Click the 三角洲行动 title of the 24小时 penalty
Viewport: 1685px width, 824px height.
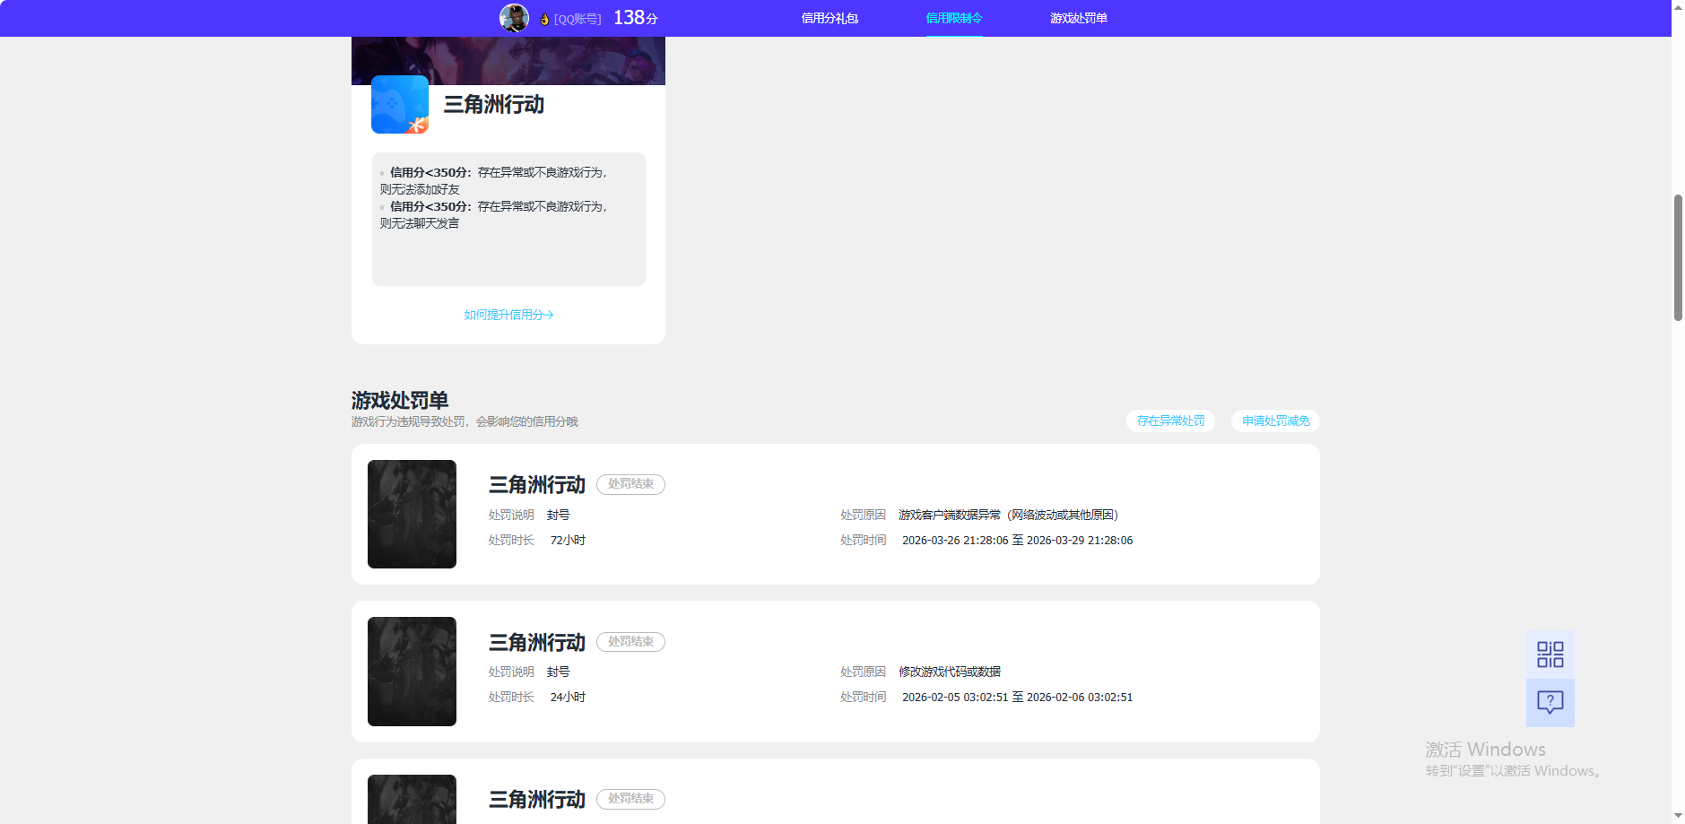[537, 643]
